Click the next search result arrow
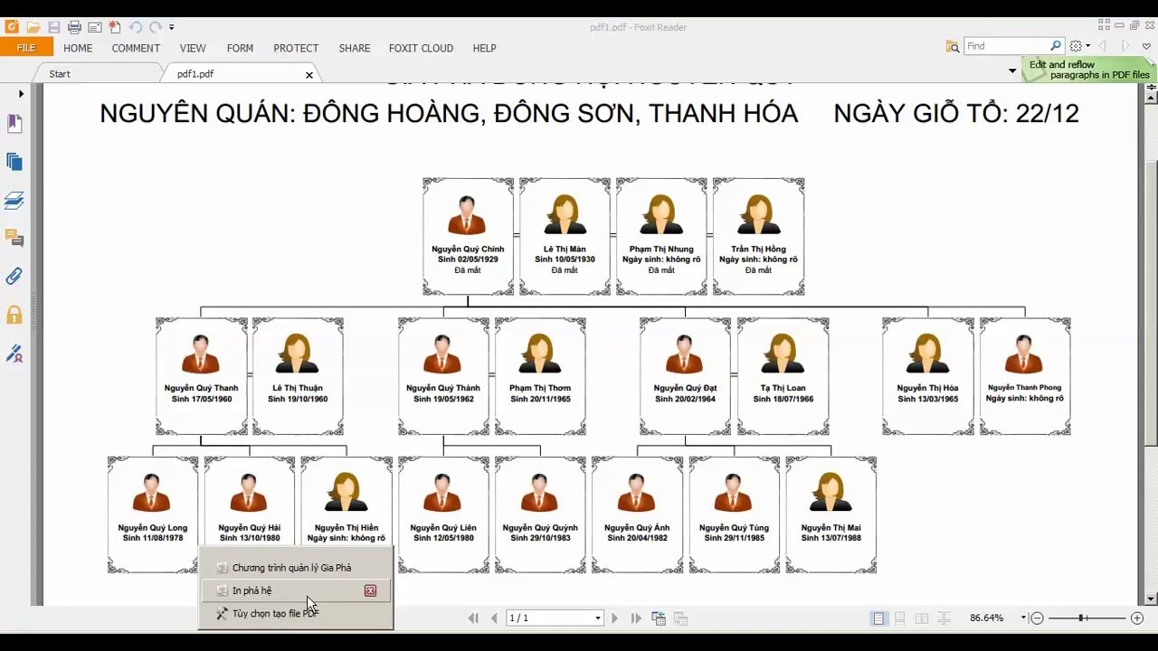 click(x=1125, y=46)
